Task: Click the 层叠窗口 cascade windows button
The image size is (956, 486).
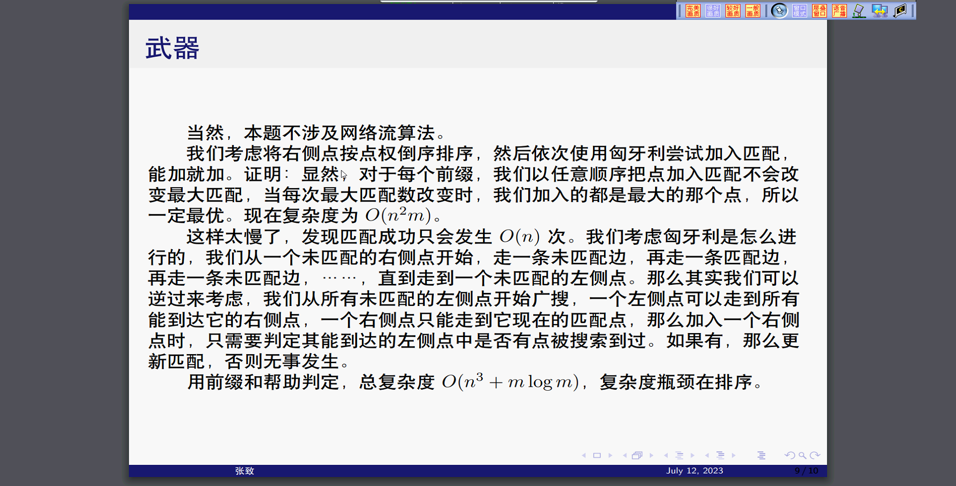Action: (x=819, y=11)
